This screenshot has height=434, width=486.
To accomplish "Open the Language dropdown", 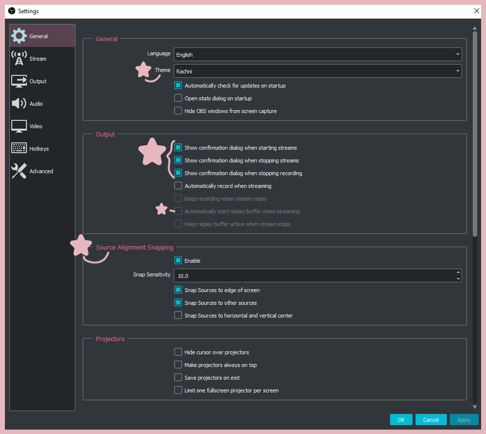I will pyautogui.click(x=318, y=54).
